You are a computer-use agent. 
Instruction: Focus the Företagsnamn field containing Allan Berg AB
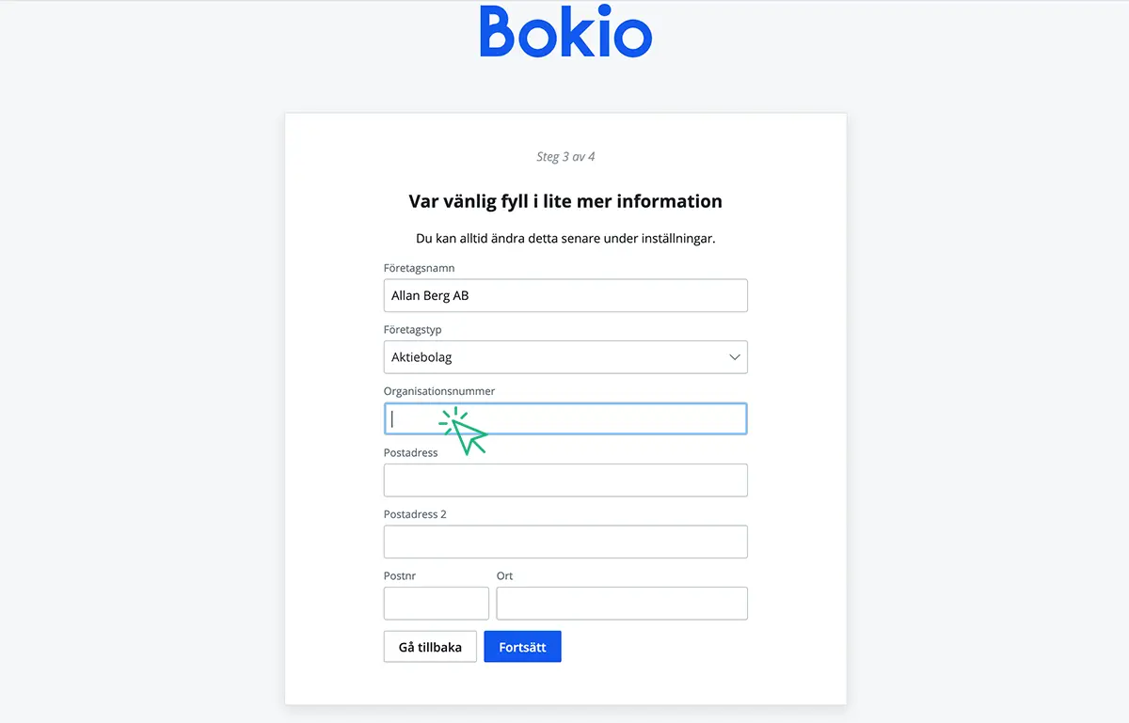(x=565, y=295)
